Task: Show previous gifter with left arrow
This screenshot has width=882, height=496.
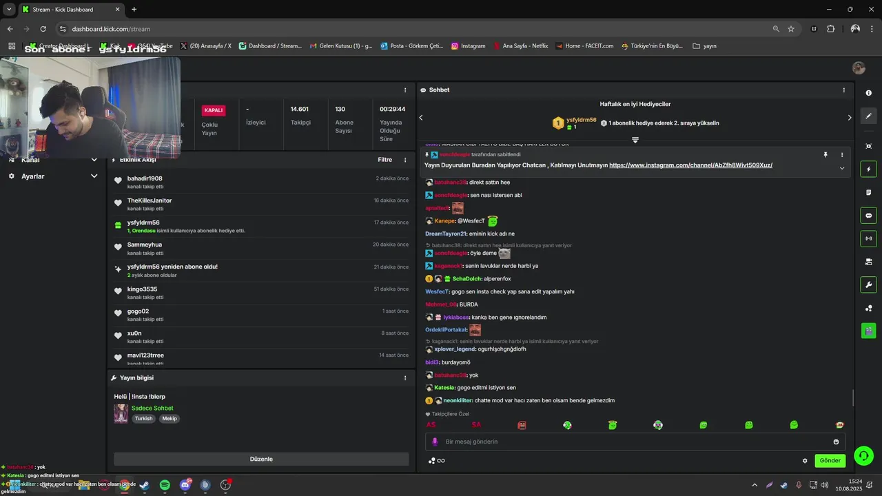Action: (x=421, y=118)
